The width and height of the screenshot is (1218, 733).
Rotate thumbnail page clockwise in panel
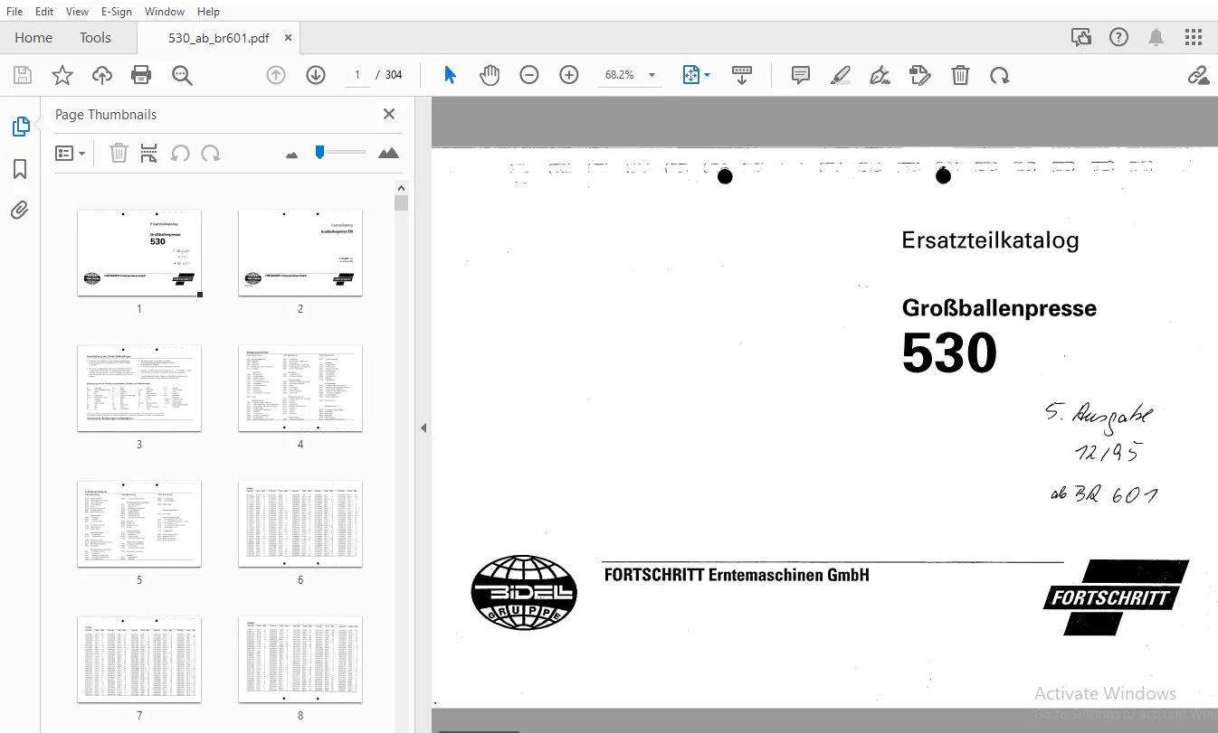point(211,154)
